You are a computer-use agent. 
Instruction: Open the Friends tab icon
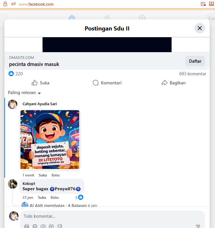tap(107, 17)
